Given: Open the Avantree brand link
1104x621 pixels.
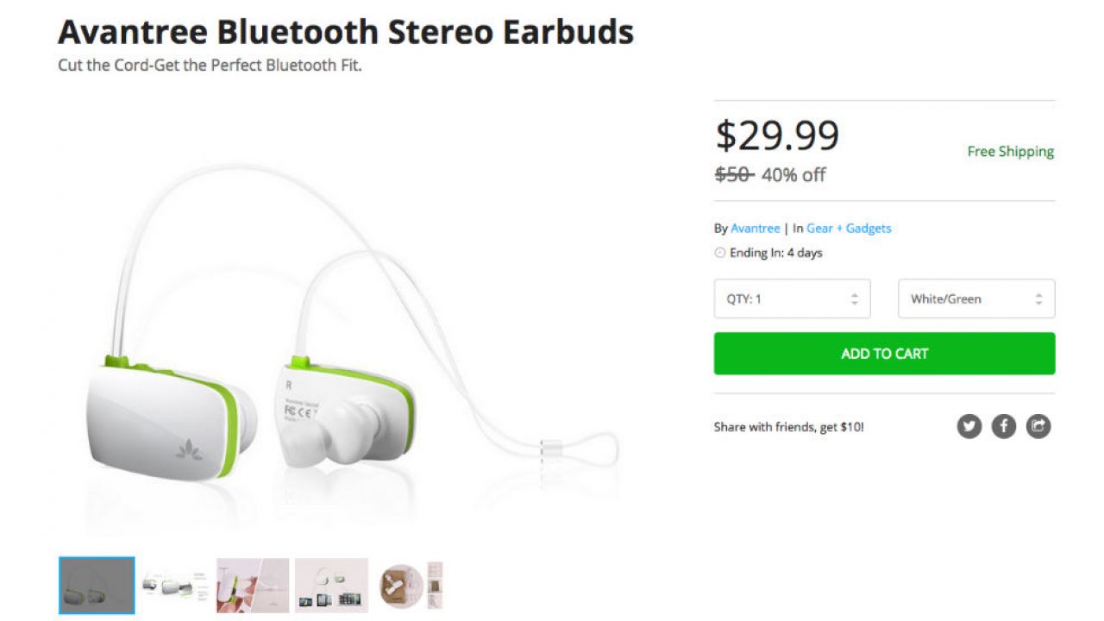Looking at the screenshot, I should coord(756,229).
